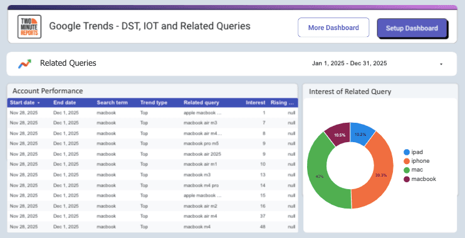The height and width of the screenshot is (238, 465).
Task: Click the interest value 37 cell
Action: point(263,216)
